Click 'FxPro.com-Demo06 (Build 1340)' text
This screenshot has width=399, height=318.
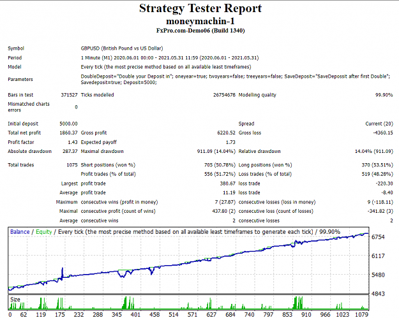pyautogui.click(x=200, y=31)
